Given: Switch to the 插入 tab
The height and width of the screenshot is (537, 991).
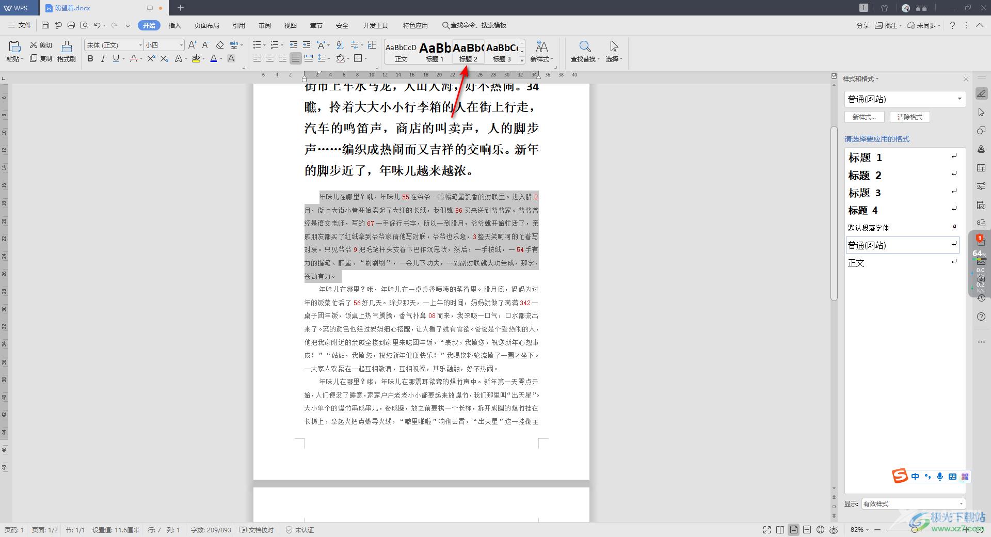Looking at the screenshot, I should 175,25.
